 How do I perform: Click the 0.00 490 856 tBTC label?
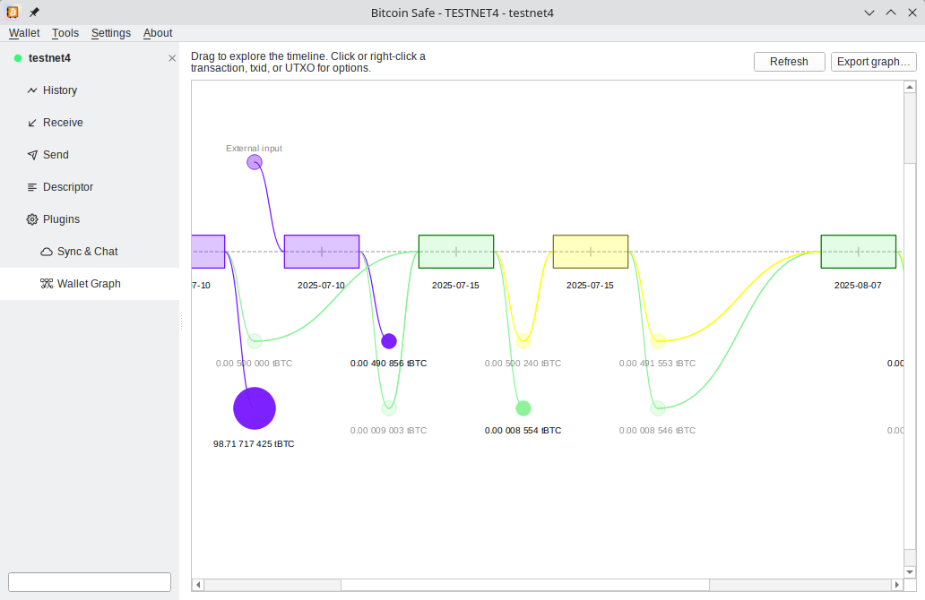(388, 363)
